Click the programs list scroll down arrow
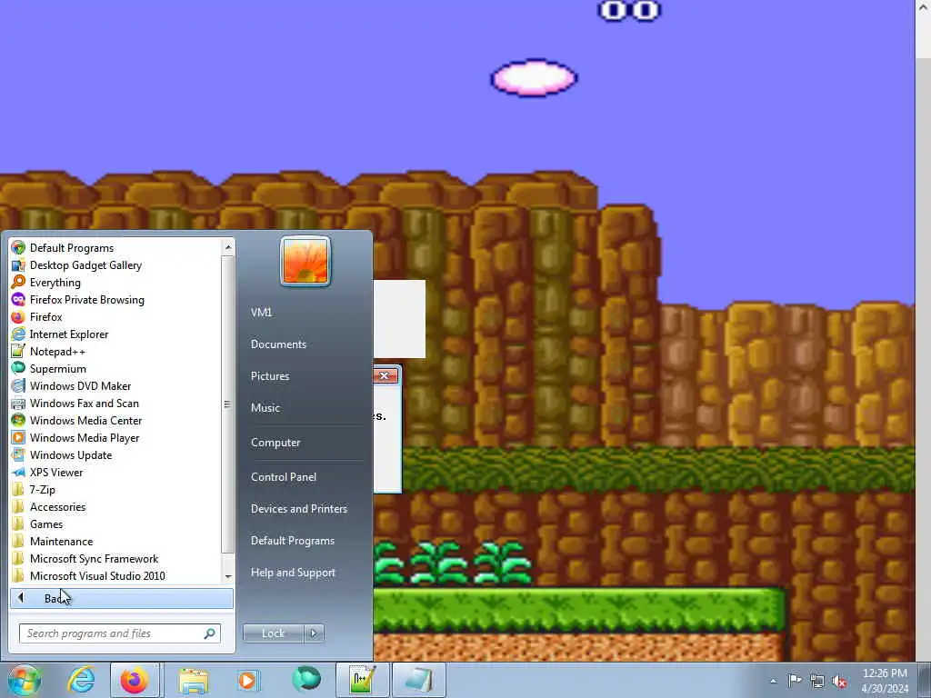This screenshot has width=931, height=698. (228, 577)
